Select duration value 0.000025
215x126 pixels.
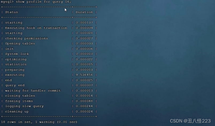[x=84, y=80]
